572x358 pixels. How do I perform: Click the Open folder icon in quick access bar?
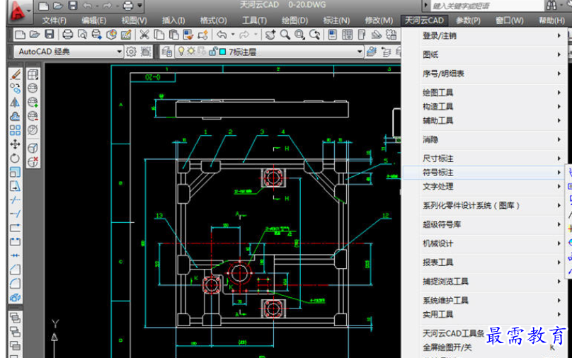[x=58, y=6]
